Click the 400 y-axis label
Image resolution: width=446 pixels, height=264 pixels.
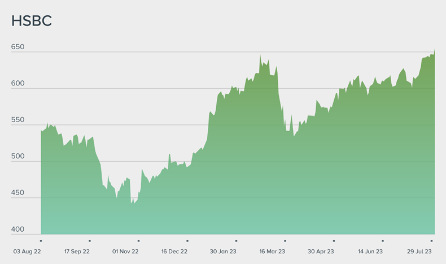[18, 230]
